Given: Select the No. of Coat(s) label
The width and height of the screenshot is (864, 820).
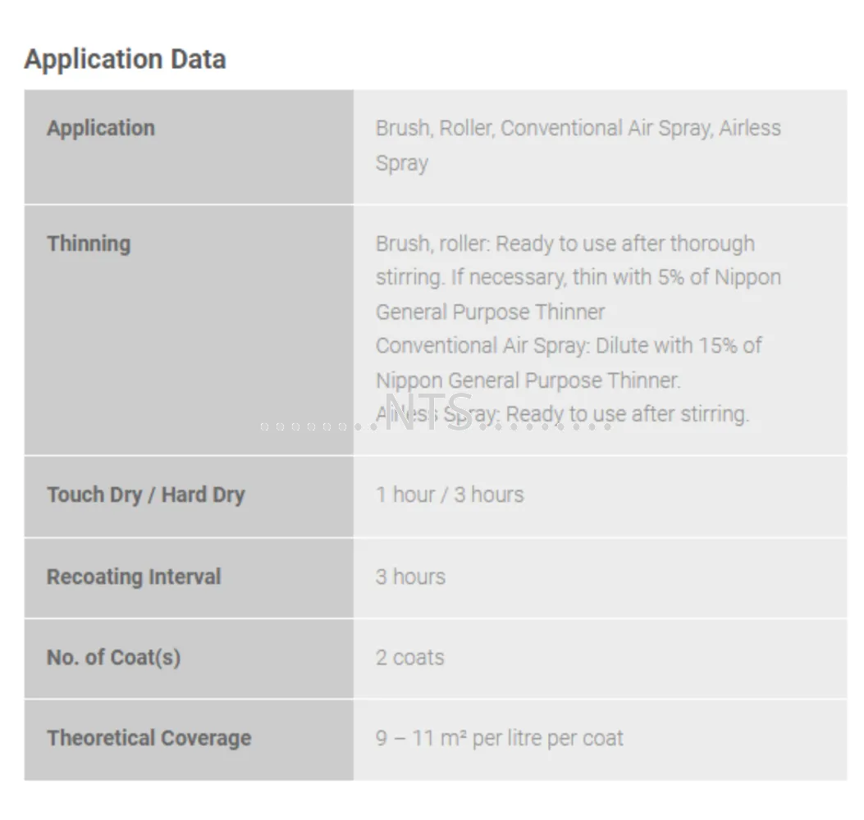Looking at the screenshot, I should [113, 657].
